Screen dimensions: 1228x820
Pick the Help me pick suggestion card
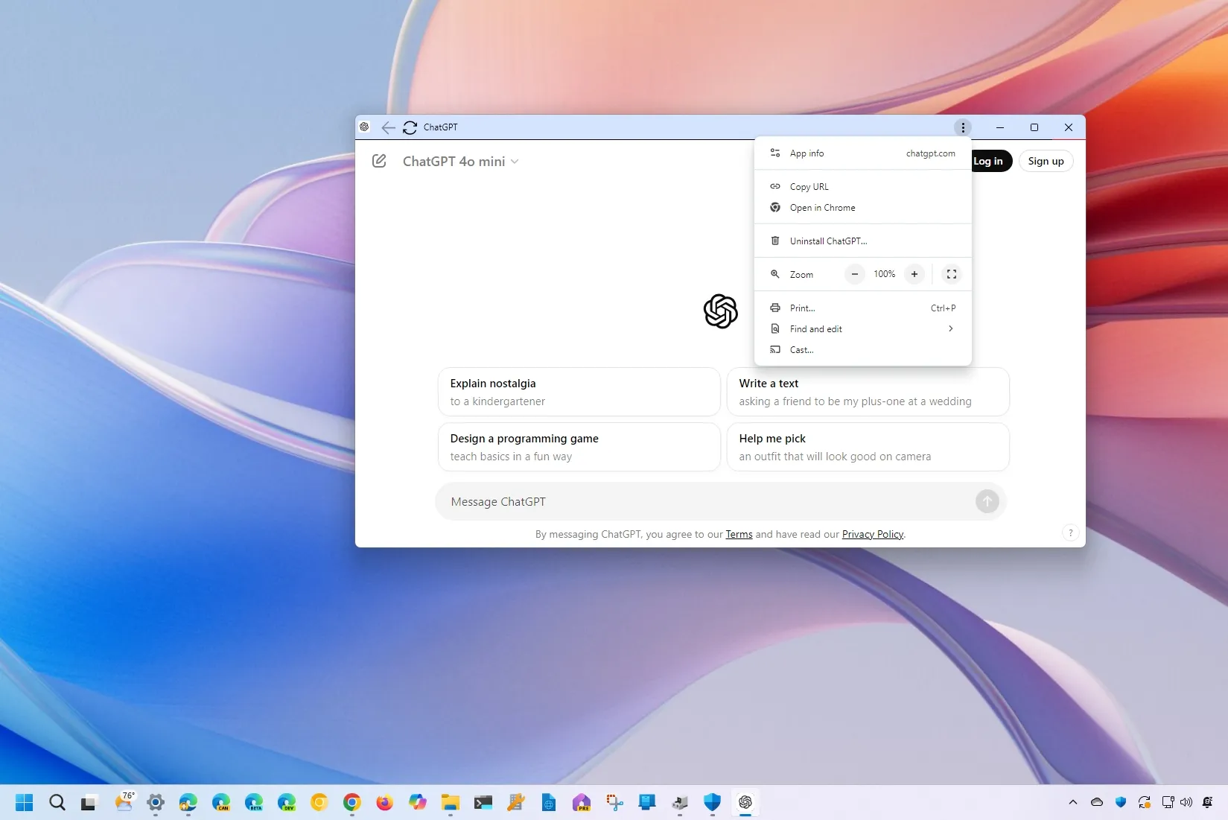tap(868, 447)
